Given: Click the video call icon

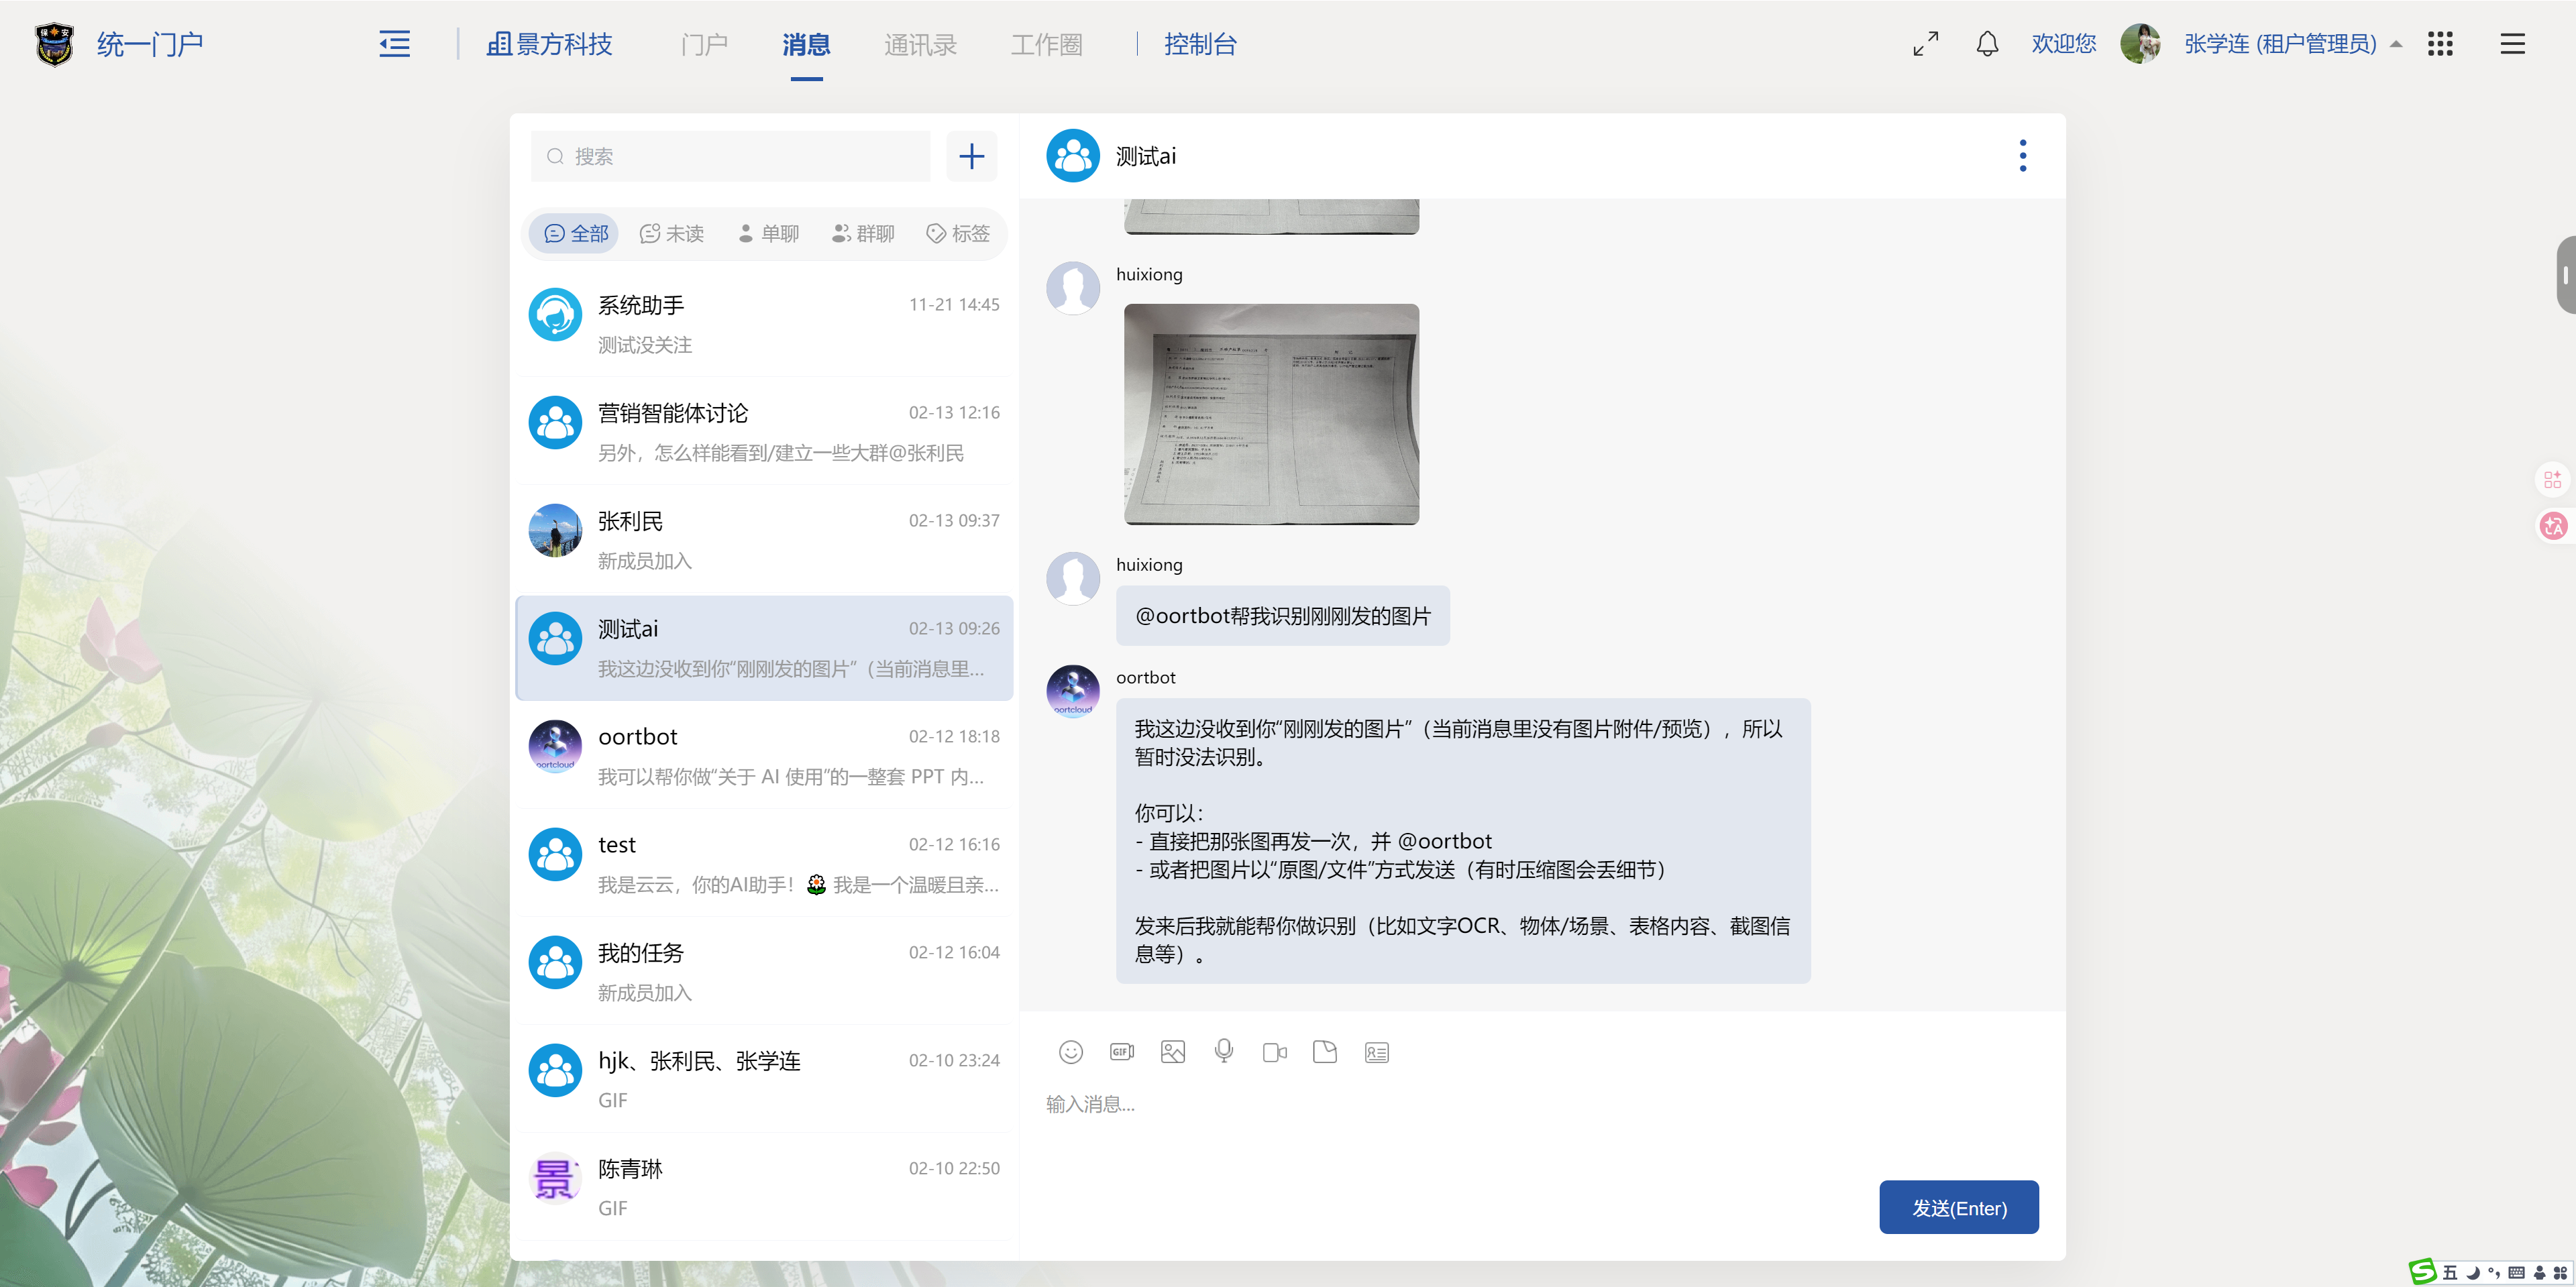Looking at the screenshot, I should click(1274, 1052).
